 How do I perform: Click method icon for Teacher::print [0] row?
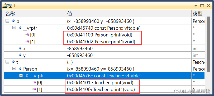coord(34,82)
